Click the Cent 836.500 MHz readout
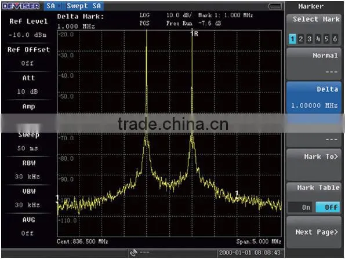 82,242
